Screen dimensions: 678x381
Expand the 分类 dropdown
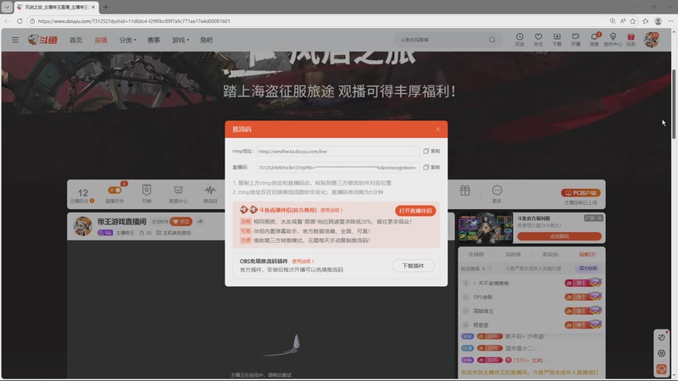pyautogui.click(x=128, y=40)
